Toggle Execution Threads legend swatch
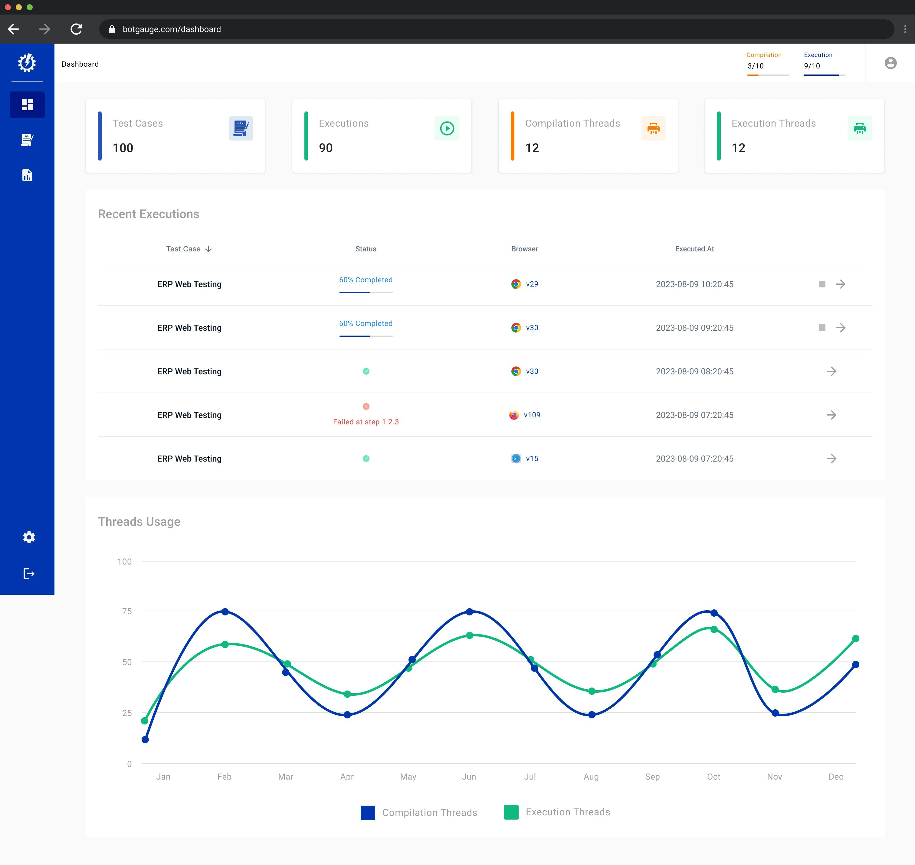The width and height of the screenshot is (915, 865). click(x=511, y=812)
